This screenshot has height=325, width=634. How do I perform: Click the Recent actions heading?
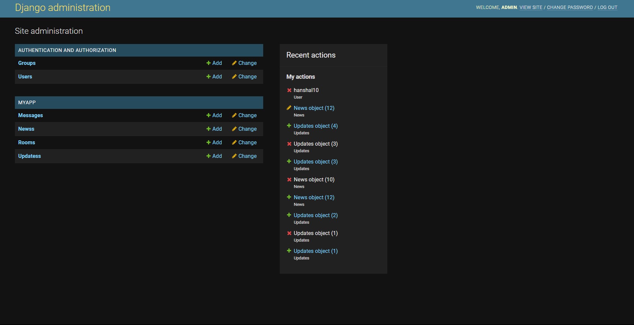click(x=311, y=55)
